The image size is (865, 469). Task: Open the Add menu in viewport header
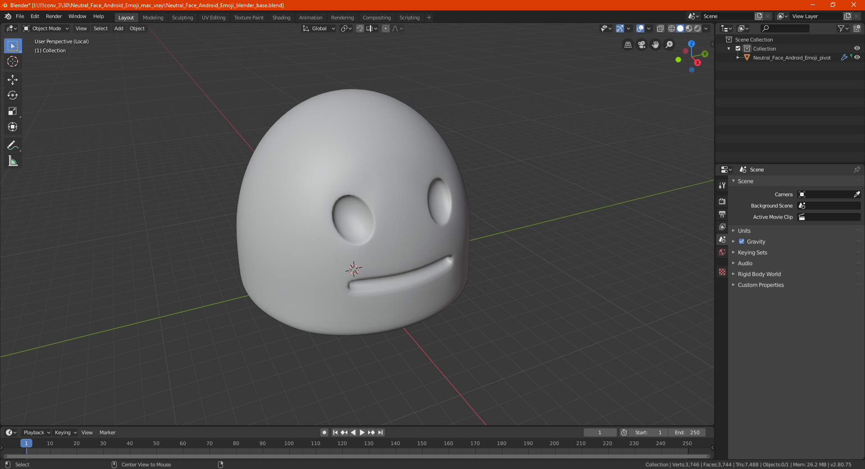118,28
